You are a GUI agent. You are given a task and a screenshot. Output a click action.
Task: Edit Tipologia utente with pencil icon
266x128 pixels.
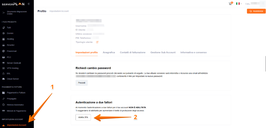[97, 42]
